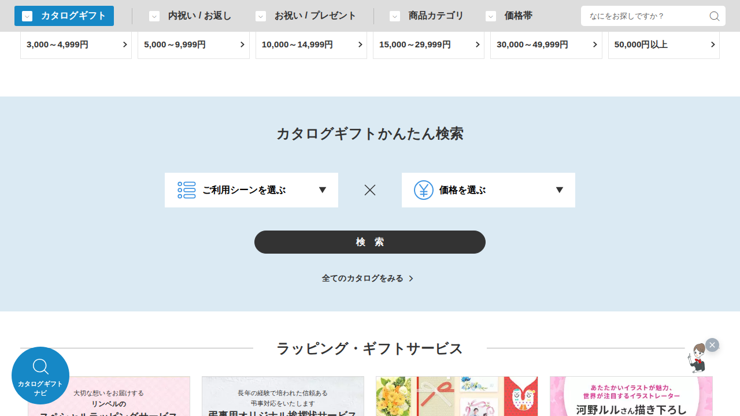
Task: Click the search magnifier icon in header
Action: [x=715, y=16]
